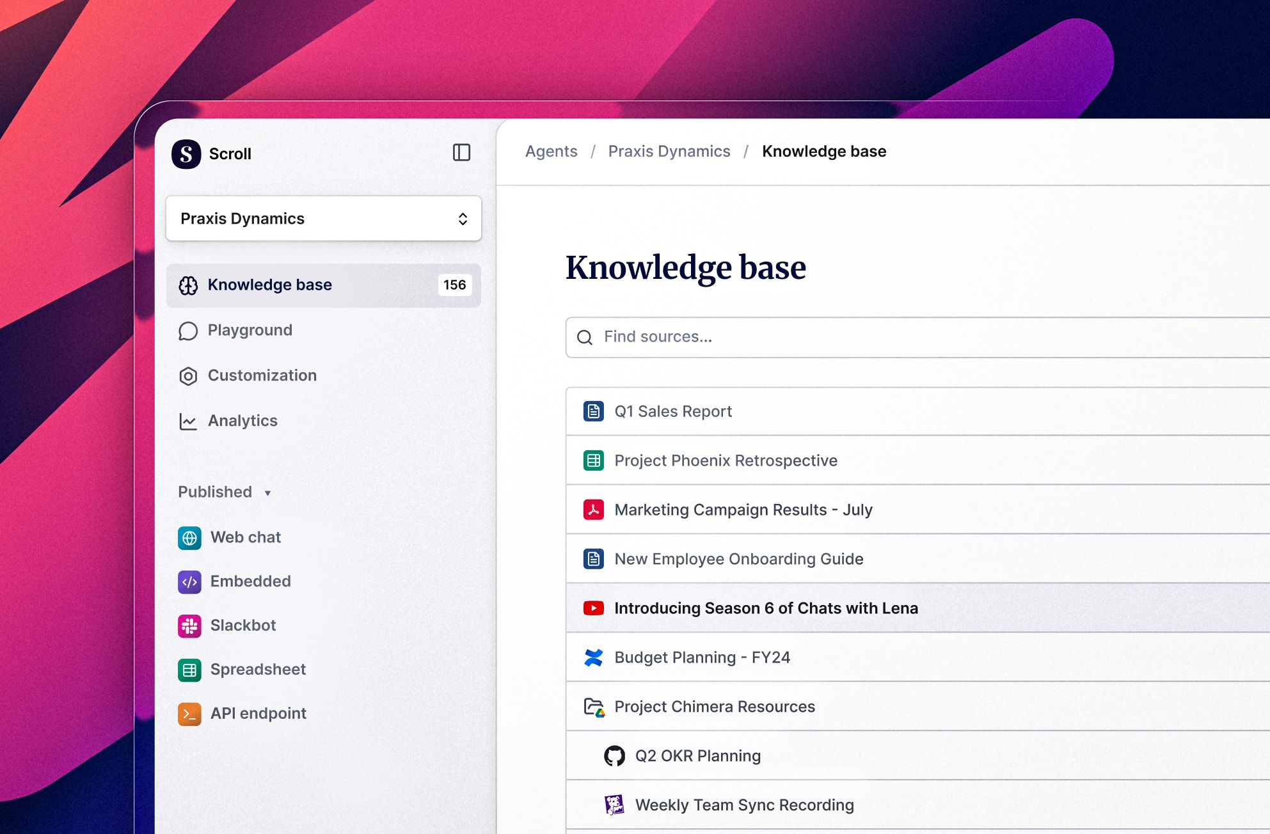
Task: Click the Knowledge base breadcrumb
Action: click(x=824, y=152)
